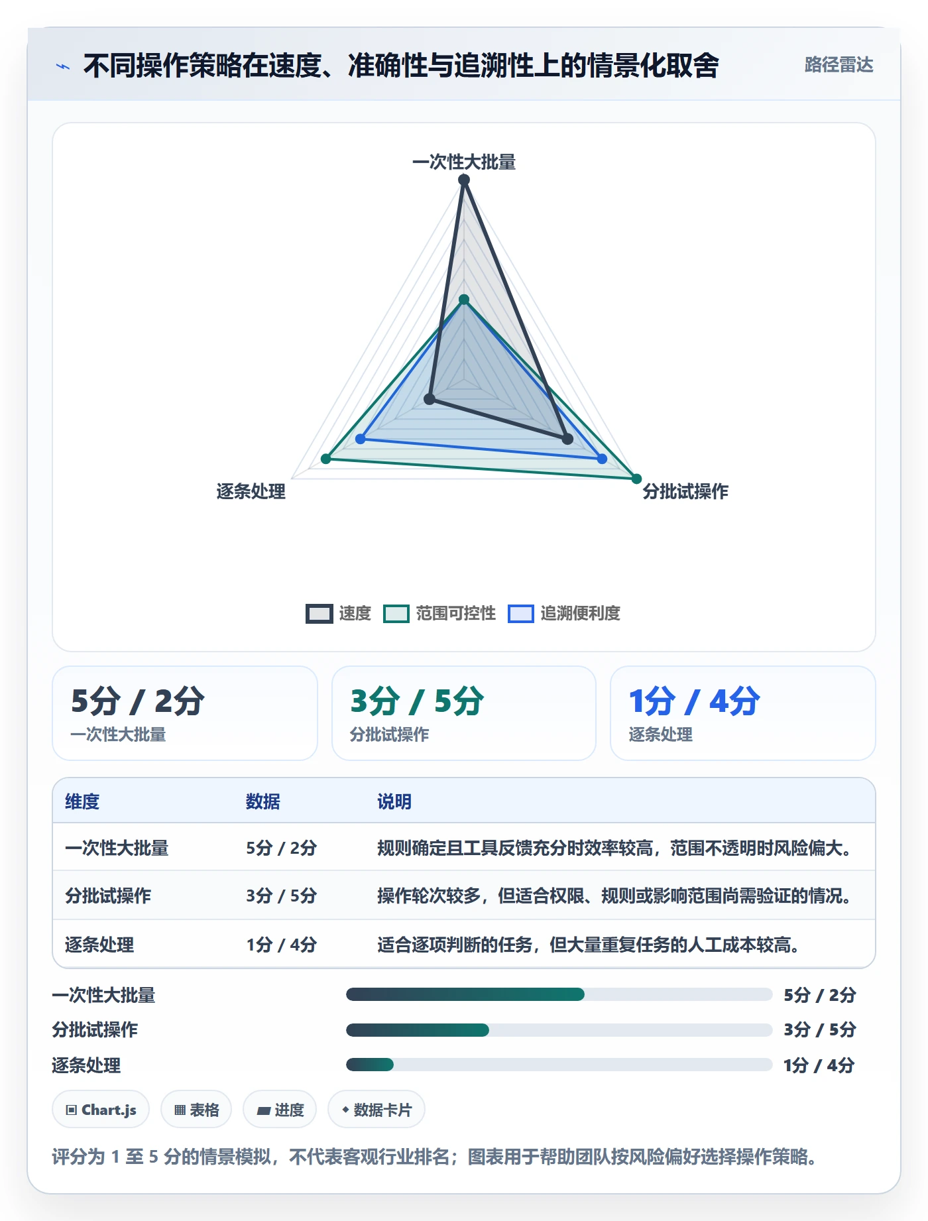928x1221 pixels.
Task: Select the 逐条处理 table row name
Action: [x=99, y=945]
